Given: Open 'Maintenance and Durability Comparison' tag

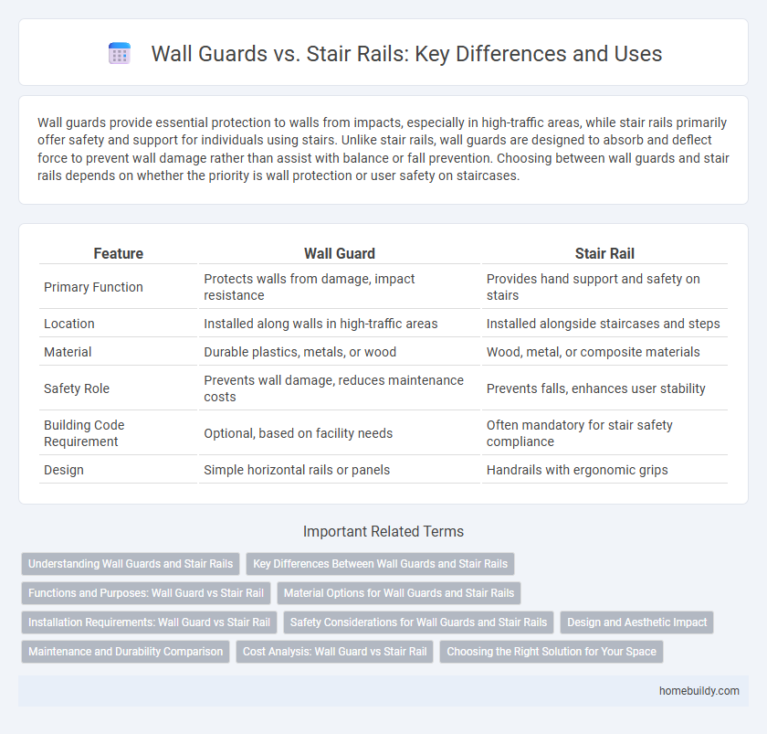Looking at the screenshot, I should pyautogui.click(x=125, y=652).
